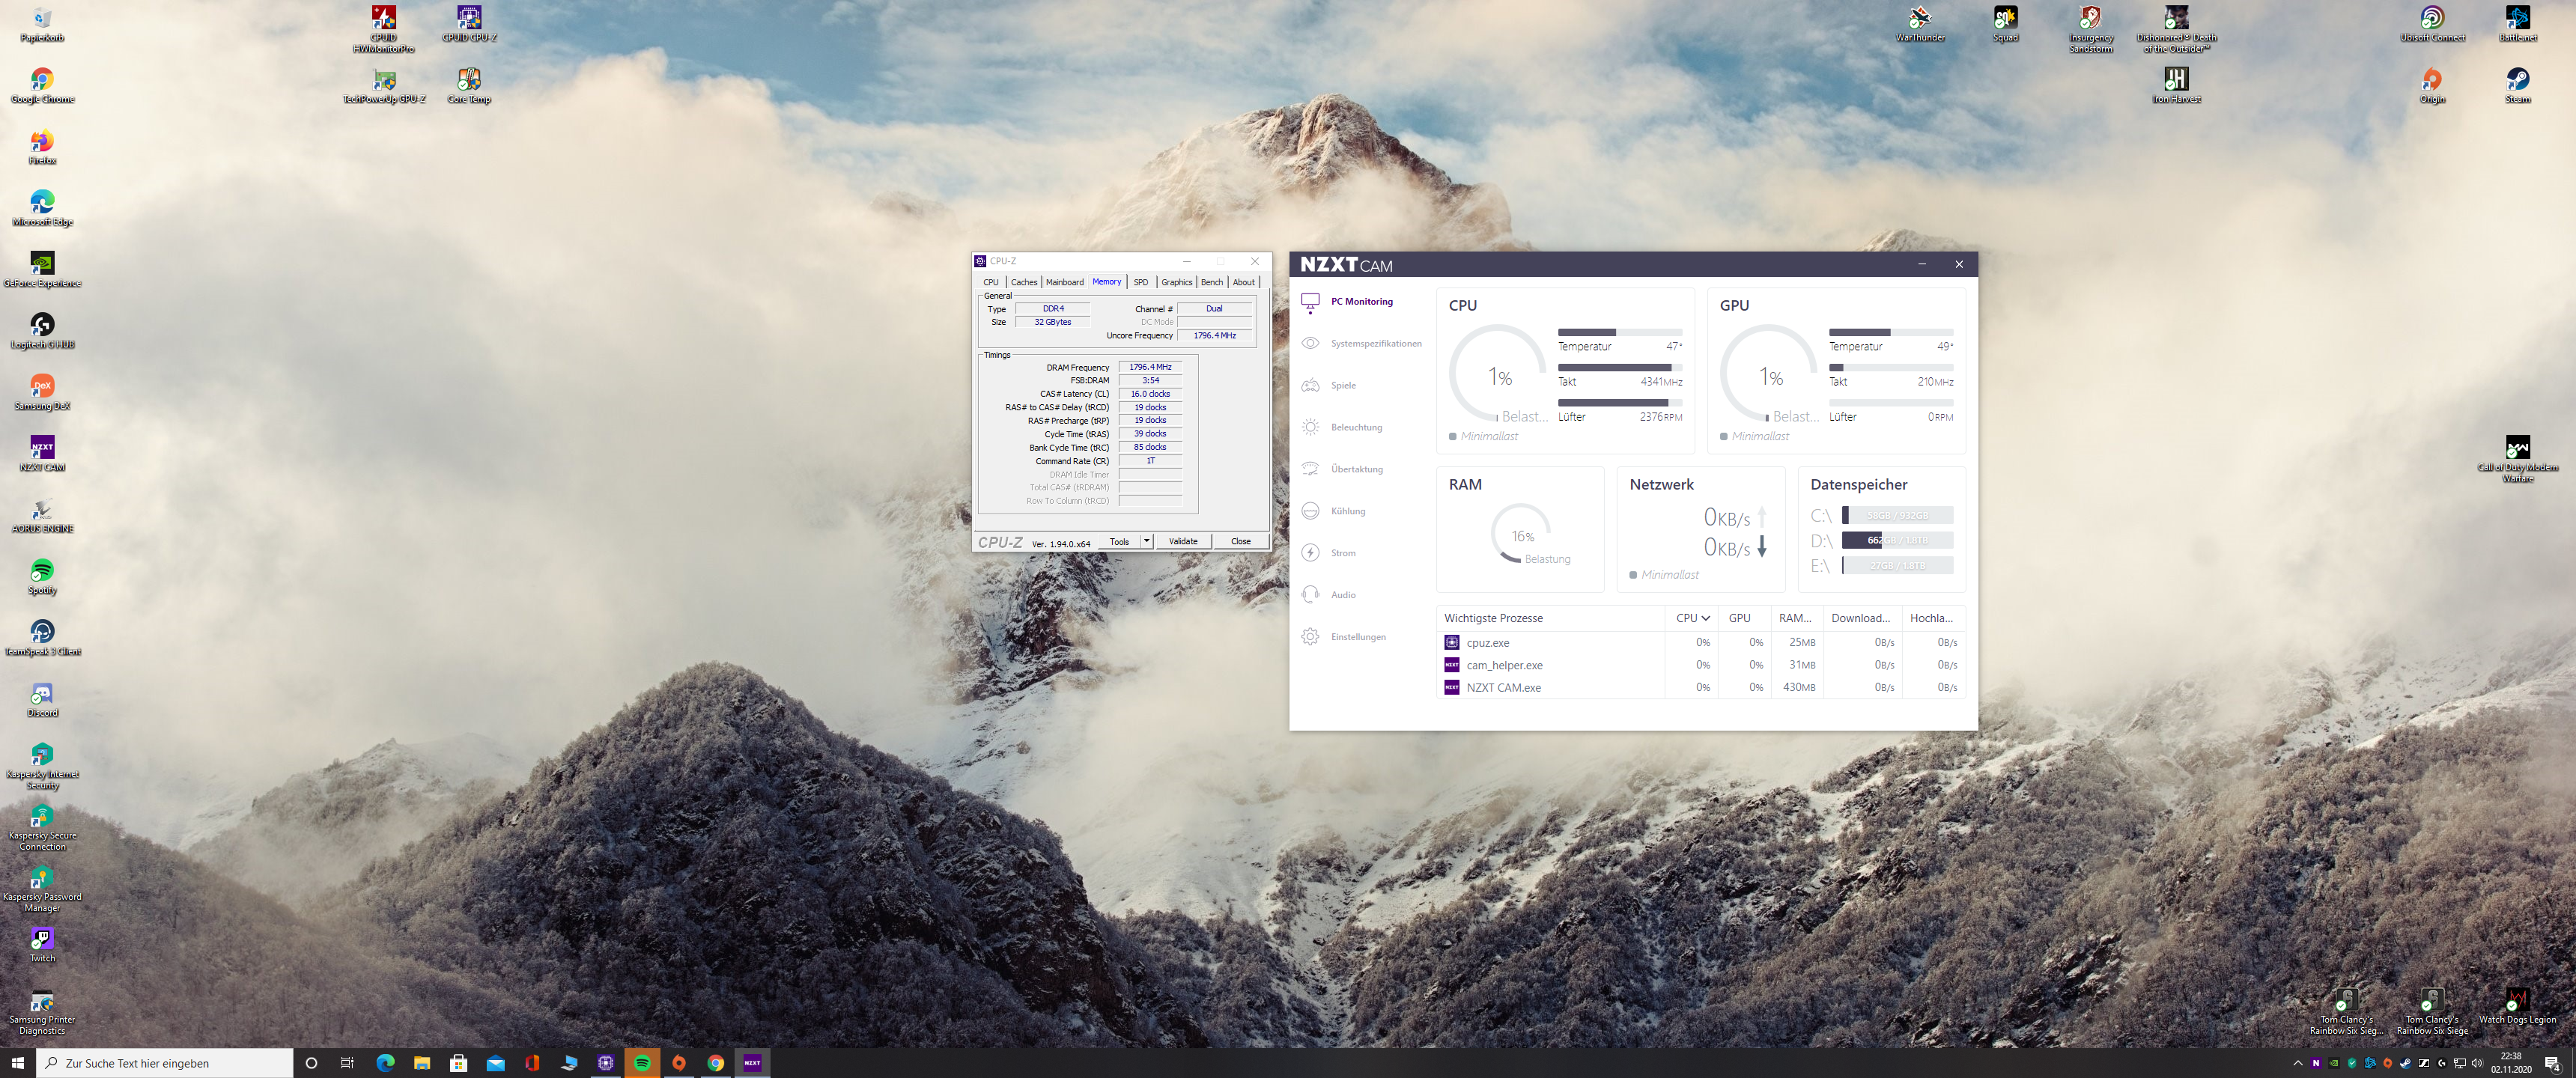Switch to the Mainboard tab in CPU-Z
Screen dimensions: 2576x1078
1064,282
